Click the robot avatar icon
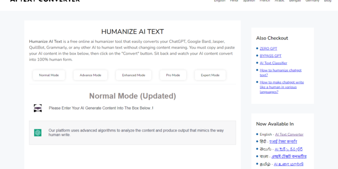 (38, 108)
